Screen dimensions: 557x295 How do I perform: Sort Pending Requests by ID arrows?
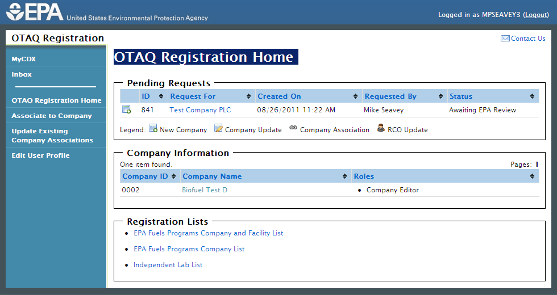tap(161, 96)
